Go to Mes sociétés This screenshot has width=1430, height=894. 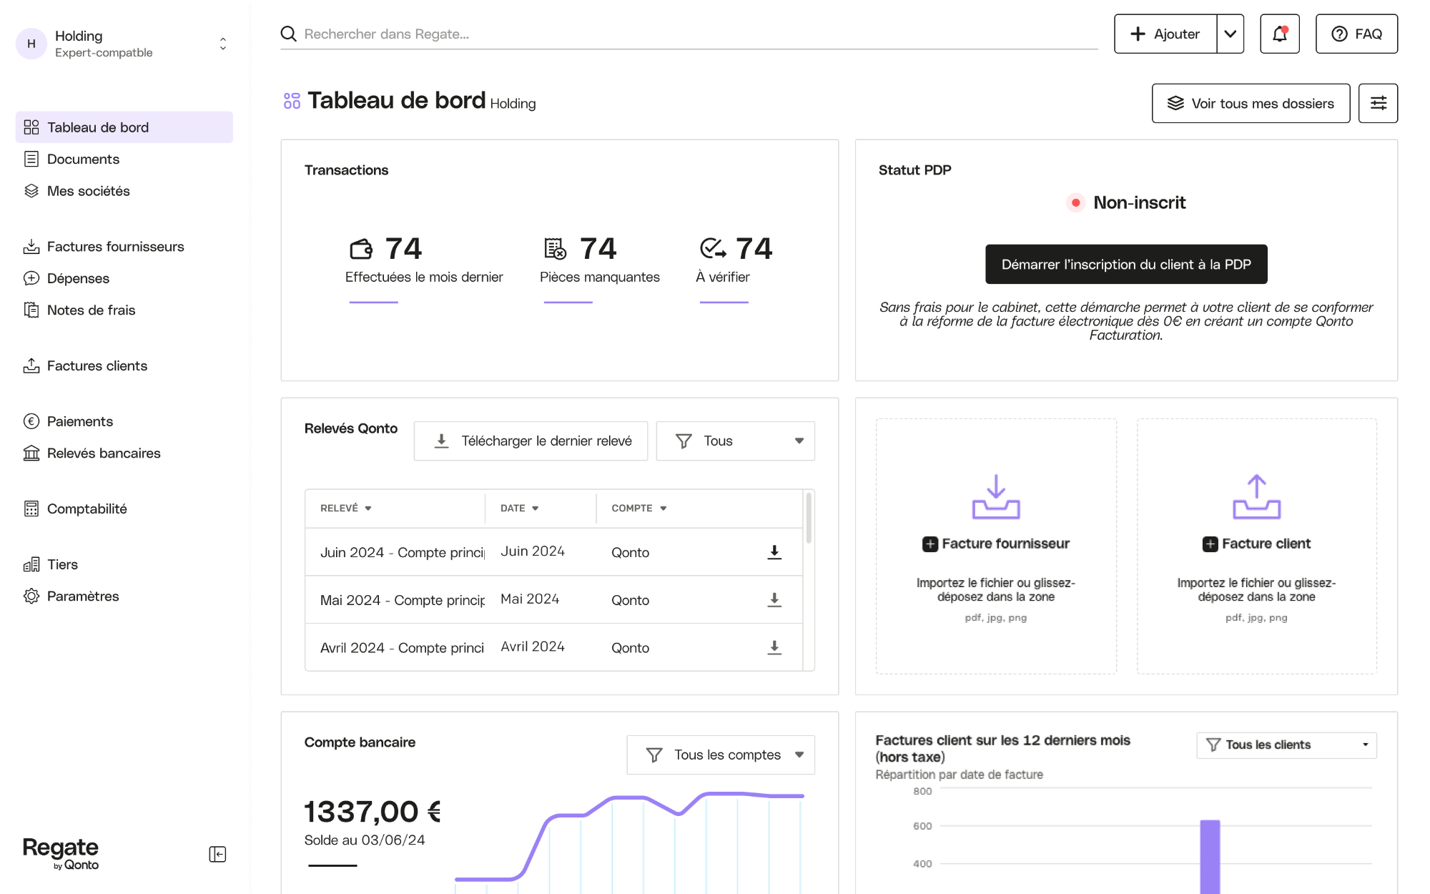[124, 191]
